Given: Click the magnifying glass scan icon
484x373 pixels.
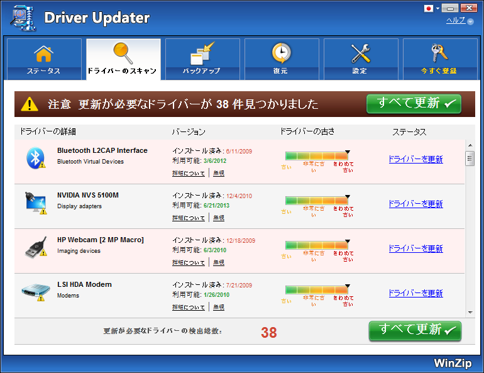Looking at the screenshot, I should pyautogui.click(x=123, y=53).
